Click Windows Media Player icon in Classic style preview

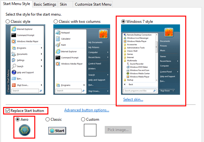(14, 41)
